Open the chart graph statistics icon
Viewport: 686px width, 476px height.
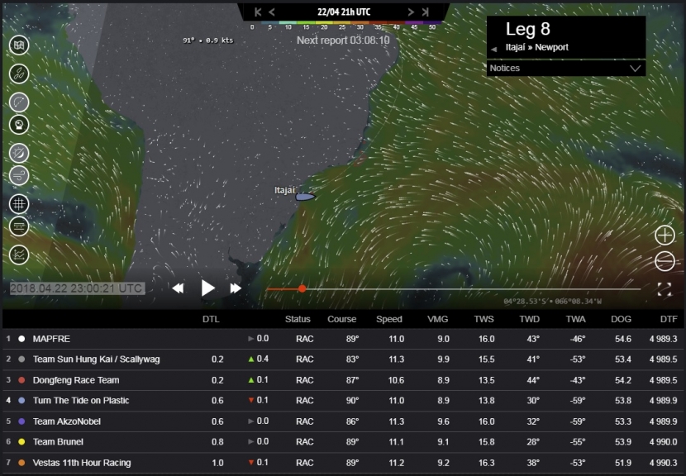19,255
